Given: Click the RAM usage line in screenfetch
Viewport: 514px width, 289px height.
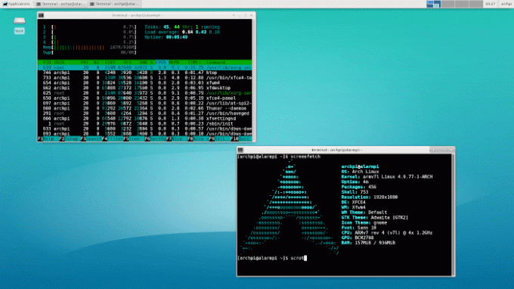Looking at the screenshot, I should coord(368,243).
